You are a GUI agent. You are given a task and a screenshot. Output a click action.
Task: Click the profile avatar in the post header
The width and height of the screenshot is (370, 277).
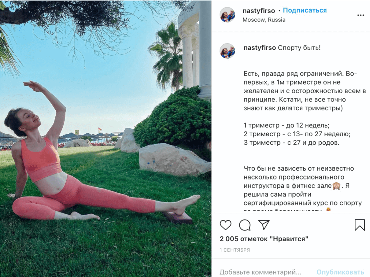pos(228,15)
